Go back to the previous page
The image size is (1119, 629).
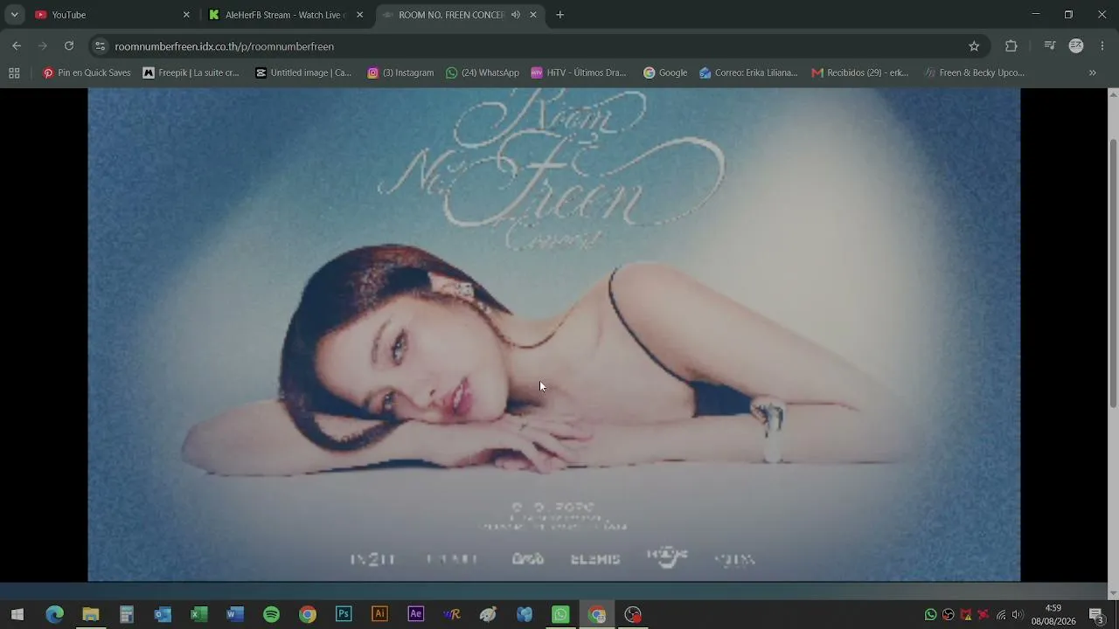click(17, 46)
